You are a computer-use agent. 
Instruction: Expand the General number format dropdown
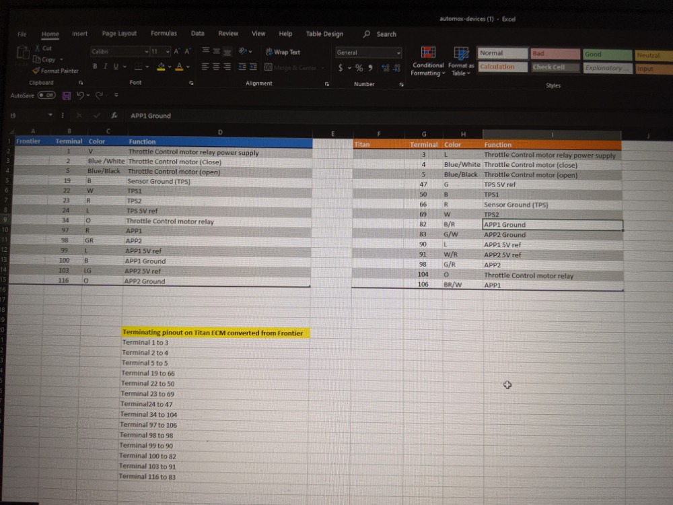pyautogui.click(x=398, y=53)
